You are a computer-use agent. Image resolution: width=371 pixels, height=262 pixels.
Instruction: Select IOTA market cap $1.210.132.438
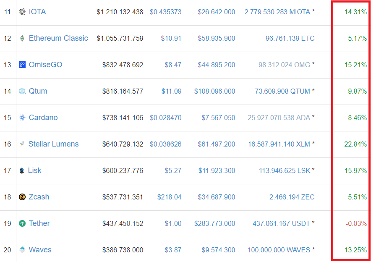120,12
